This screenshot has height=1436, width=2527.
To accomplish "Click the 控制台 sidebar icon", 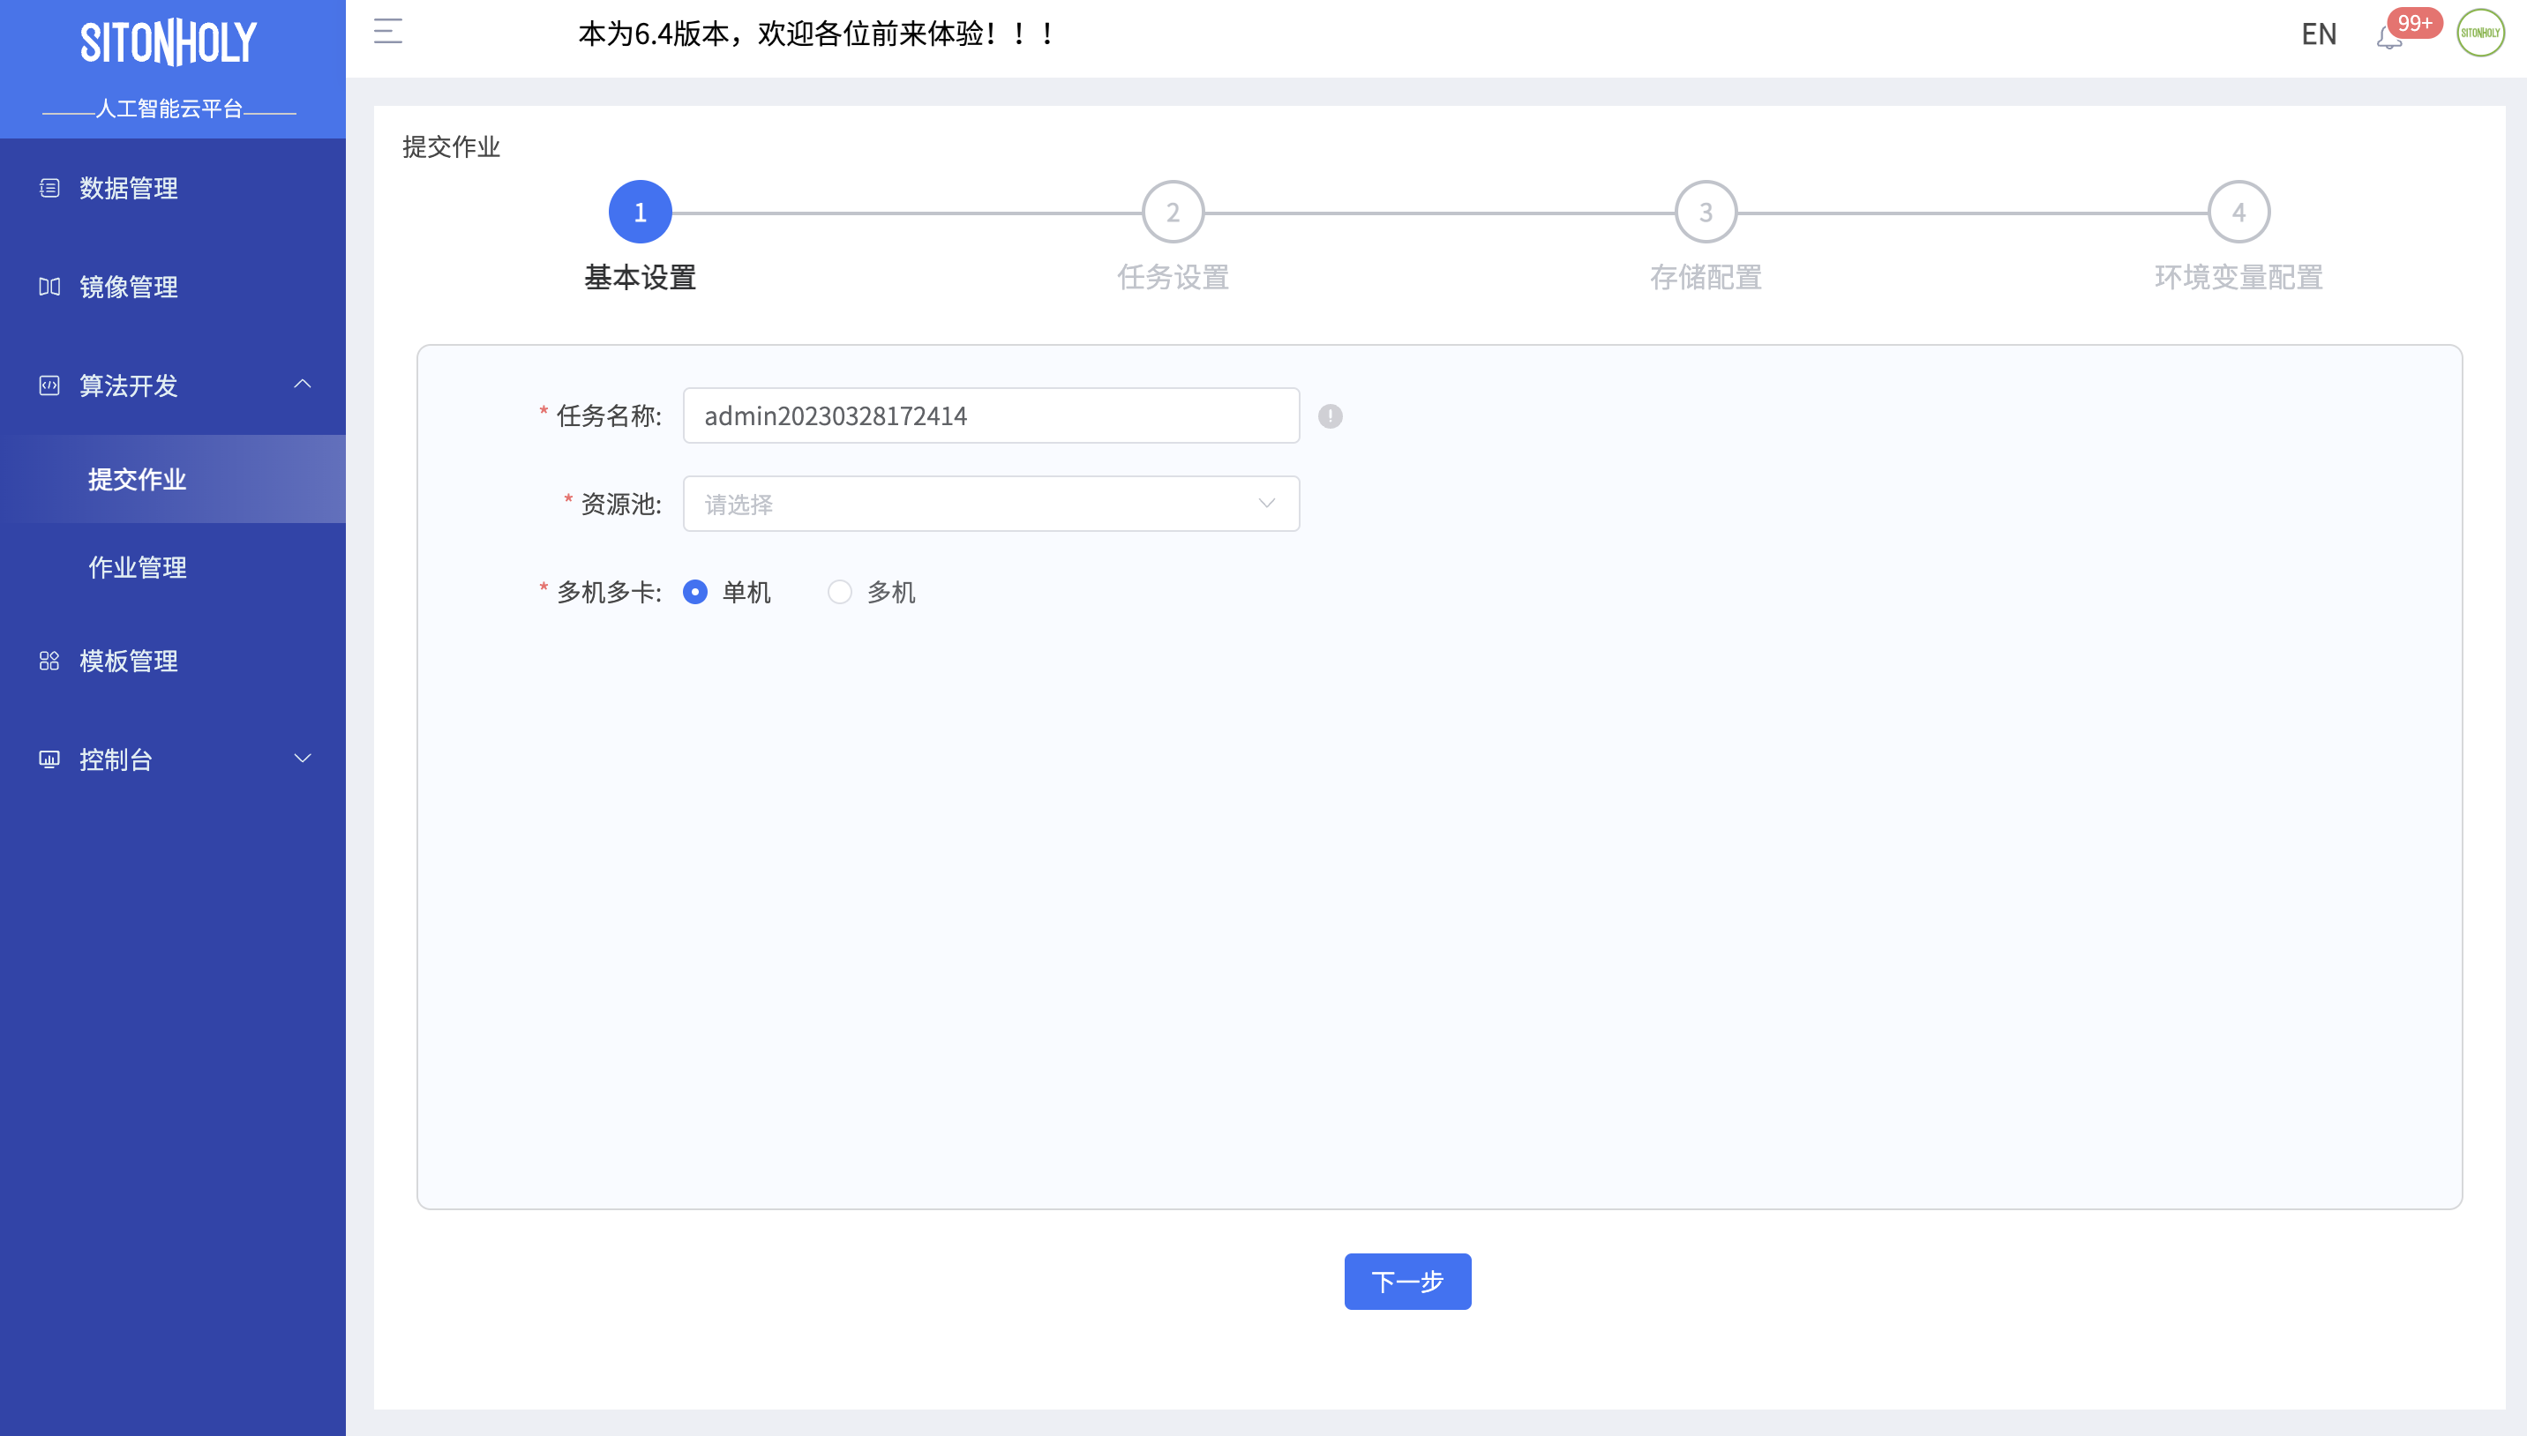I will [49, 759].
